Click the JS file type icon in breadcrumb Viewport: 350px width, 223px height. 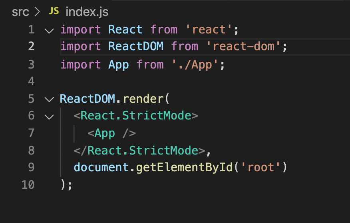pyautogui.click(x=54, y=11)
